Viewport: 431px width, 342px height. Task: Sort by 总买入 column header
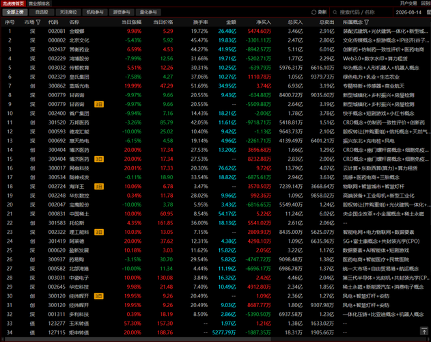295,22
